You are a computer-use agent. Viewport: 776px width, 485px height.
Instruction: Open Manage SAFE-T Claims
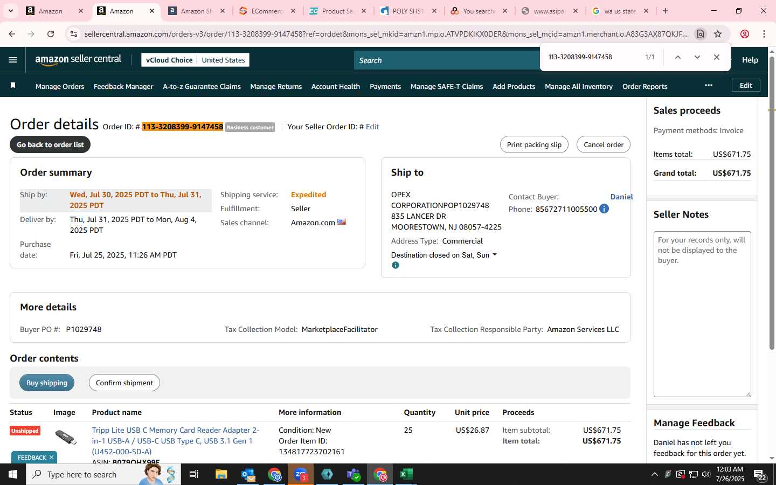click(x=447, y=86)
